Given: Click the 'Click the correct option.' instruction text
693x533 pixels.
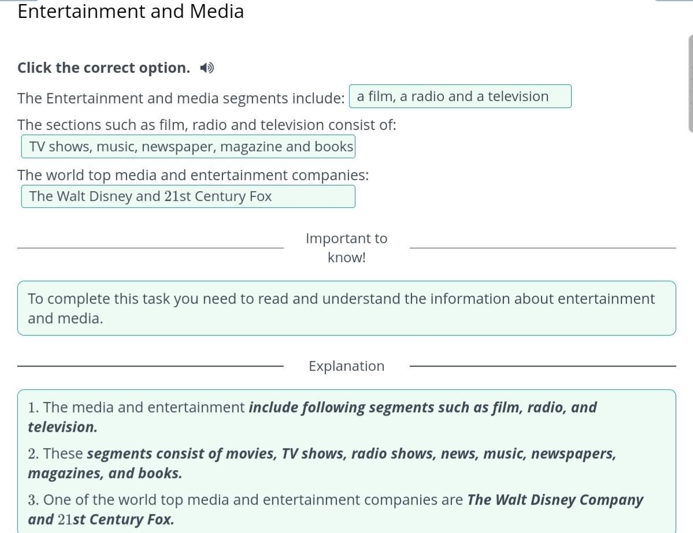Looking at the screenshot, I should tap(103, 68).
